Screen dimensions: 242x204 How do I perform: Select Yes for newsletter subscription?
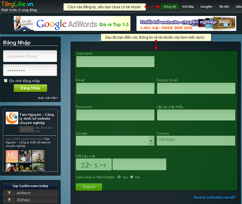pyautogui.click(x=119, y=177)
